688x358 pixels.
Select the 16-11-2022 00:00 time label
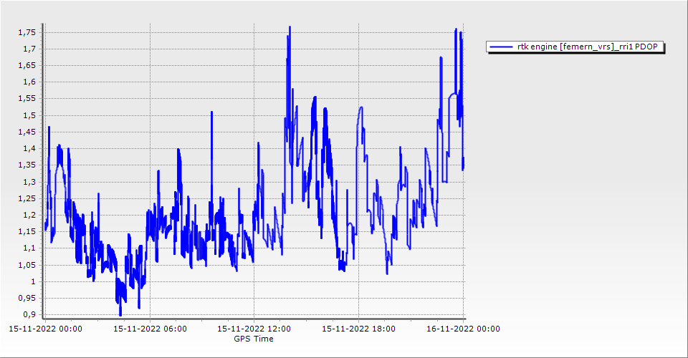[x=463, y=329]
